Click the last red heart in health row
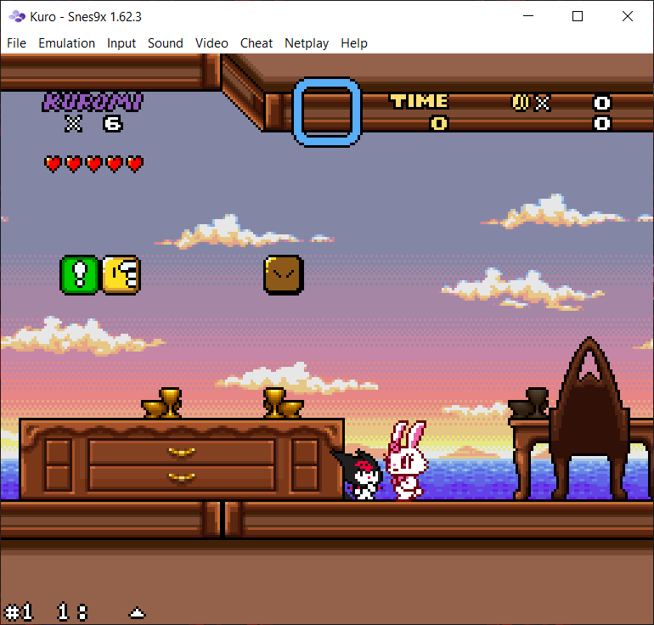The width and height of the screenshot is (654, 625). coord(135,164)
